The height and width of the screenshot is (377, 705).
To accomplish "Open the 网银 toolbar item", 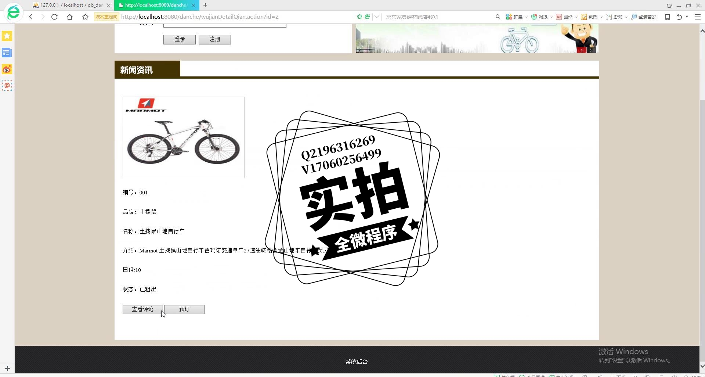I will (x=539, y=17).
